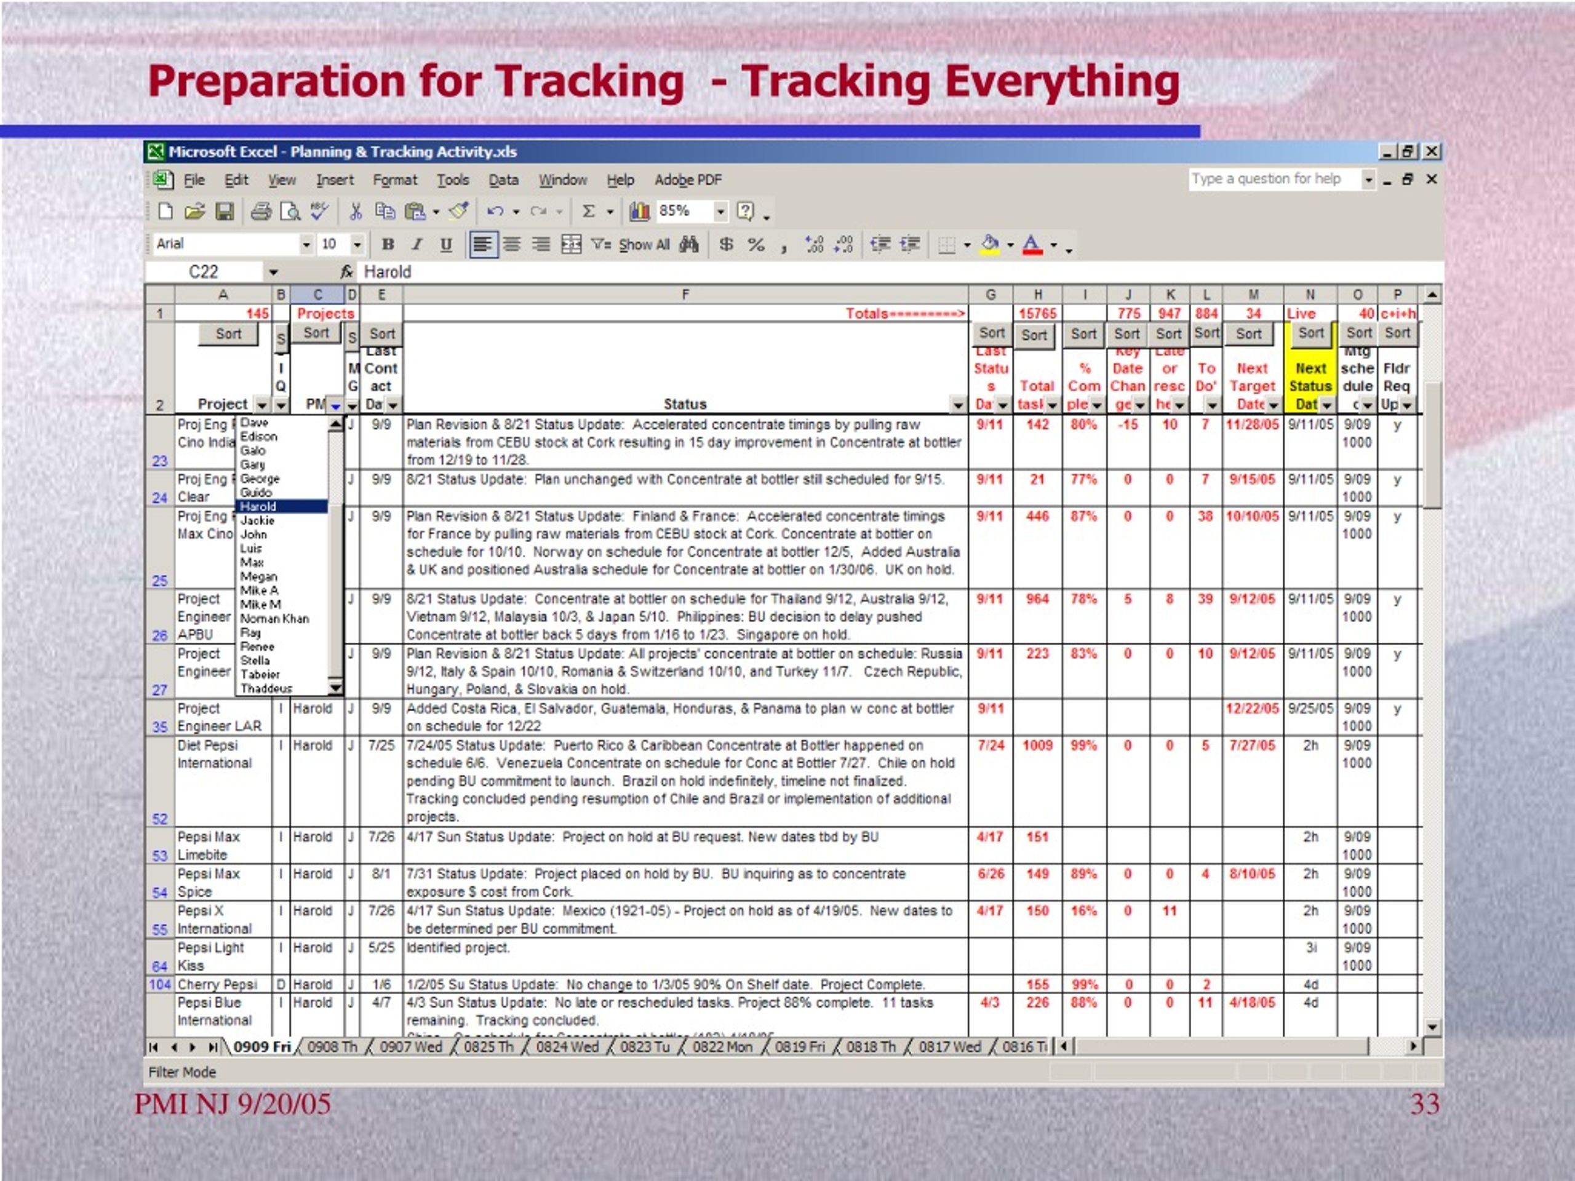Screen dimensions: 1575x1181
Task: Open the Project column filter dropdown
Action: click(262, 405)
